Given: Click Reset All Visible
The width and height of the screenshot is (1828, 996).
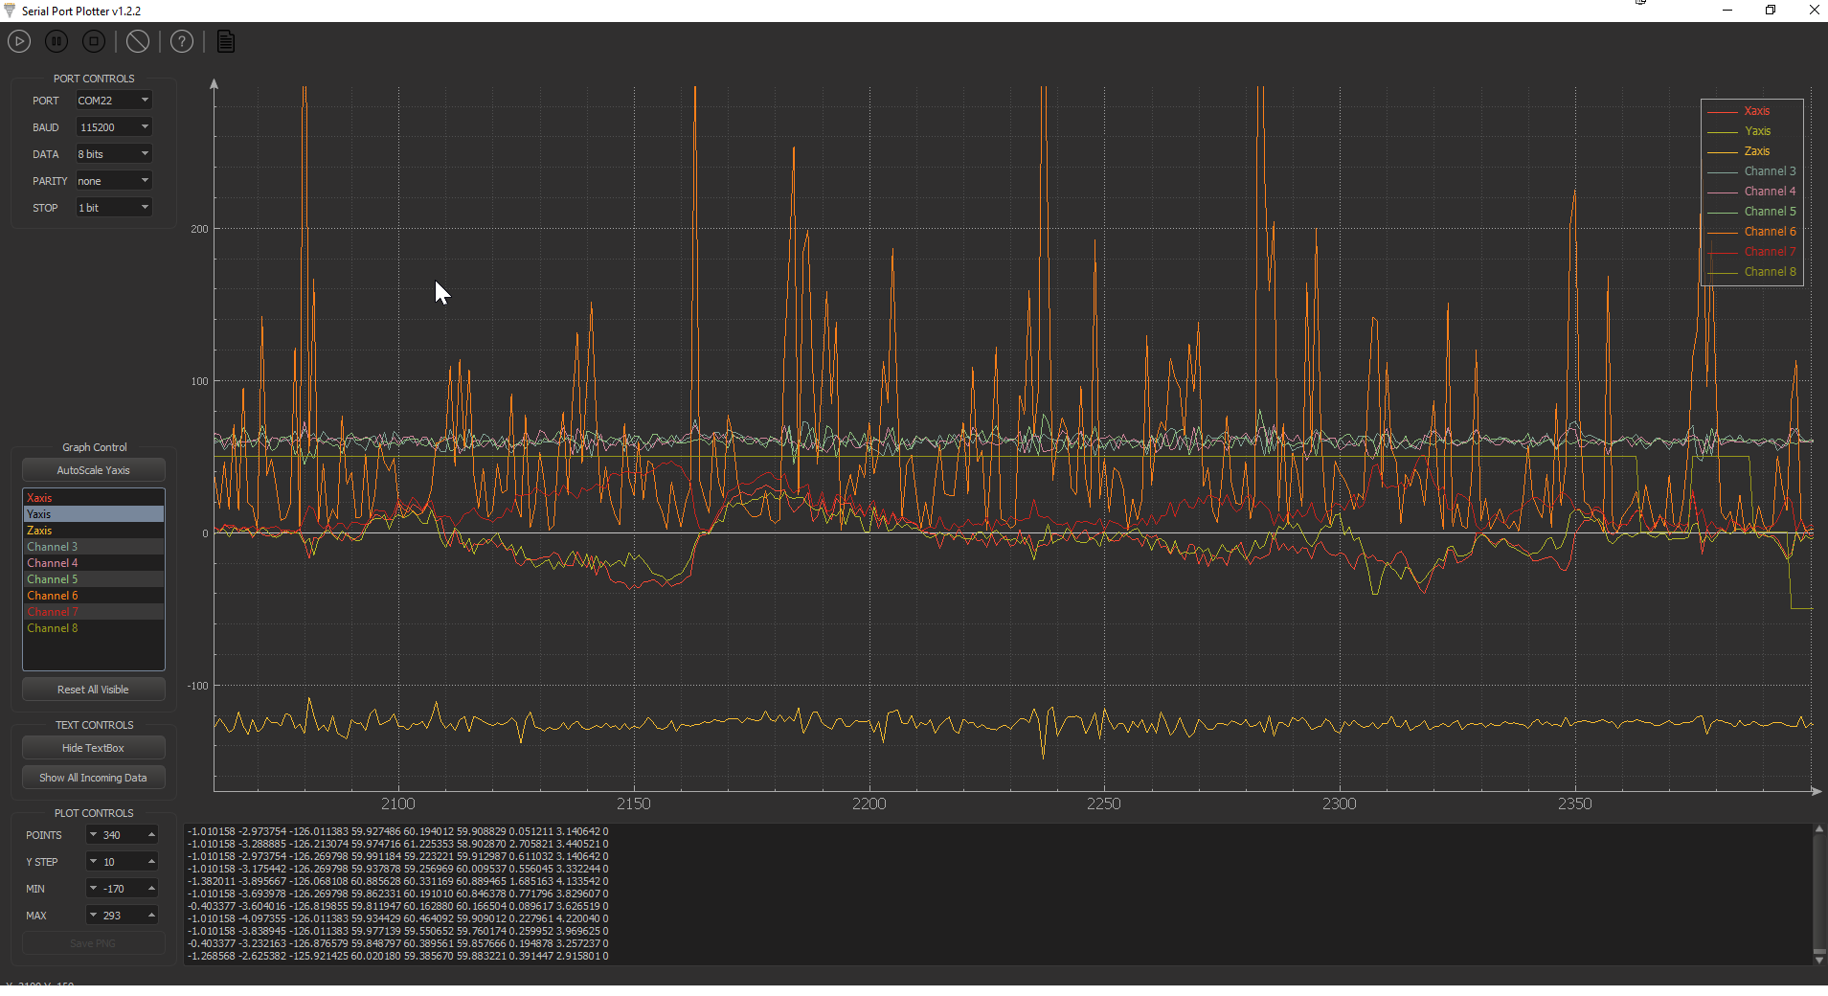Looking at the screenshot, I should 93,689.
